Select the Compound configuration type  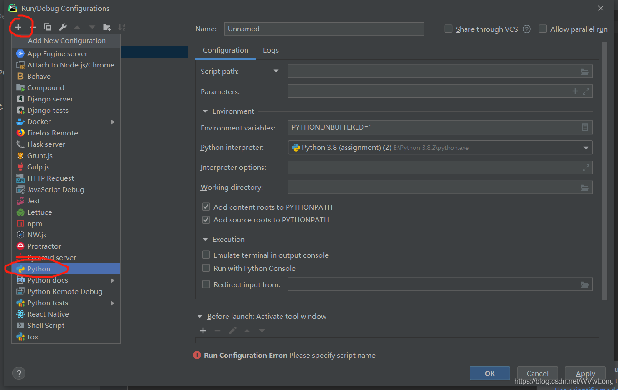click(x=66, y=87)
